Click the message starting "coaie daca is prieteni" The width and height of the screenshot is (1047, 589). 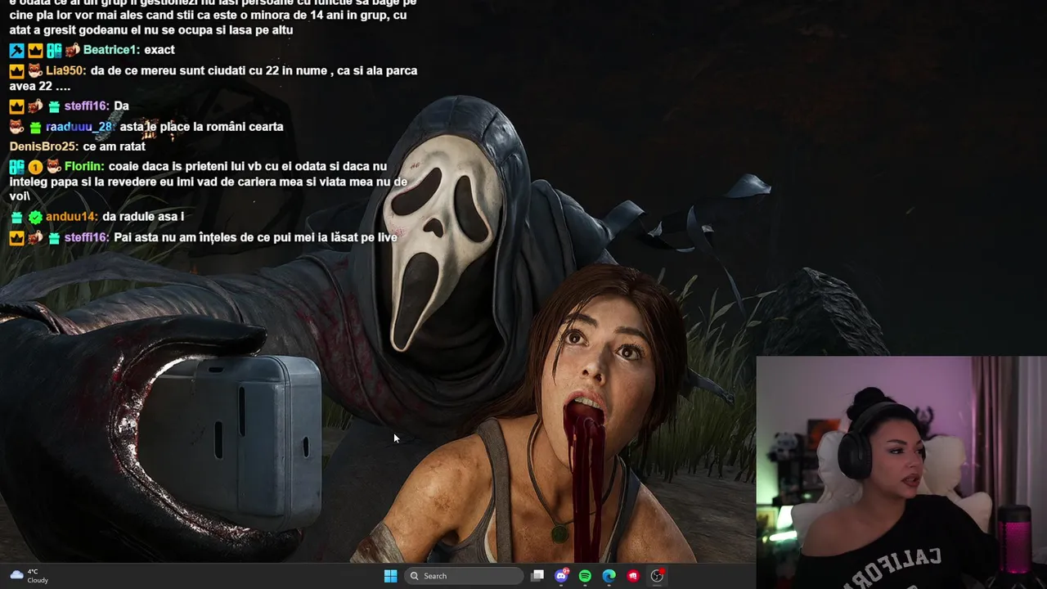tap(209, 181)
